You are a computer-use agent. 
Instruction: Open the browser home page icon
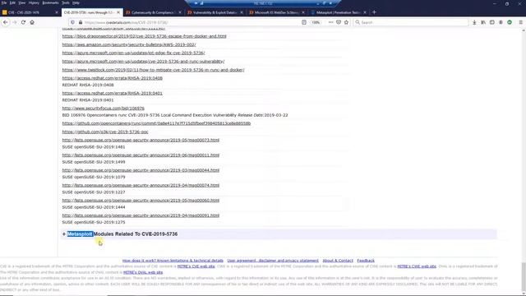[x=32, y=22]
